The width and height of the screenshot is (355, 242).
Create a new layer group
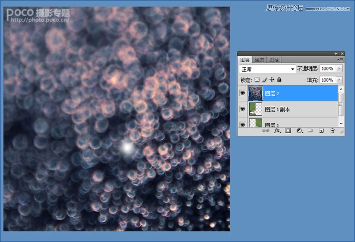pos(310,131)
